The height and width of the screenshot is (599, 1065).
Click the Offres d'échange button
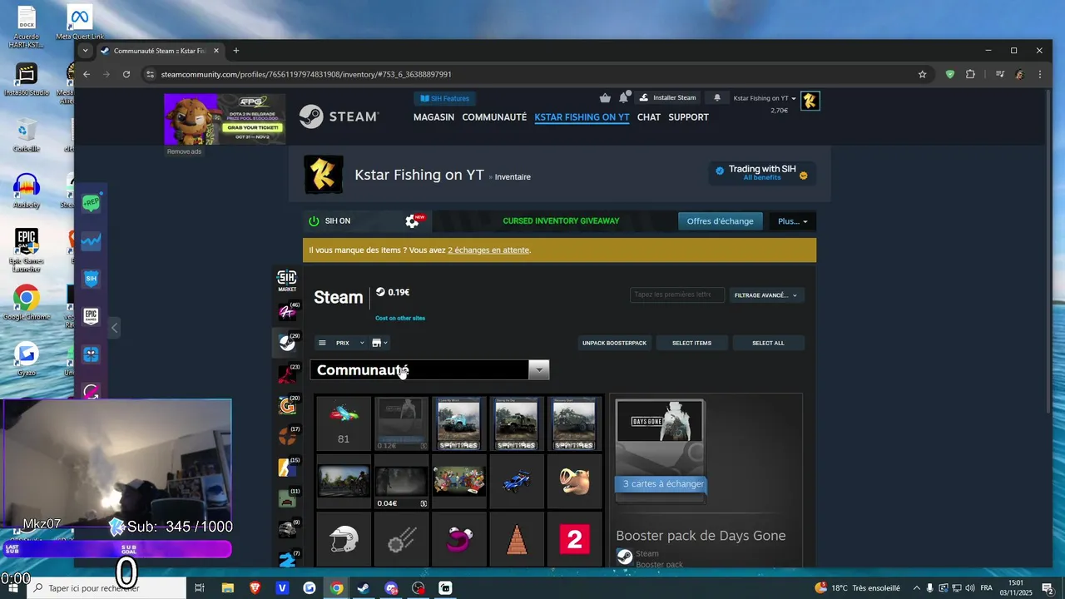pos(721,221)
